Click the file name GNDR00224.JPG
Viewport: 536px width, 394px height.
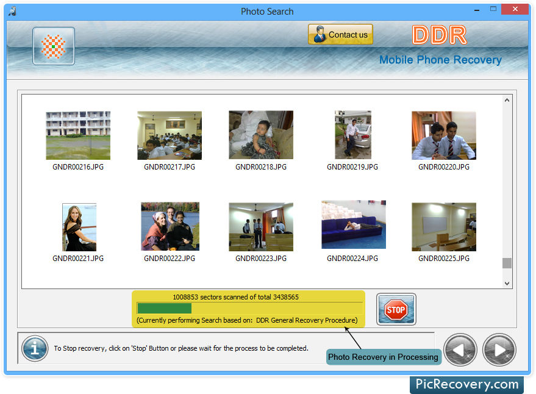pyautogui.click(x=352, y=259)
